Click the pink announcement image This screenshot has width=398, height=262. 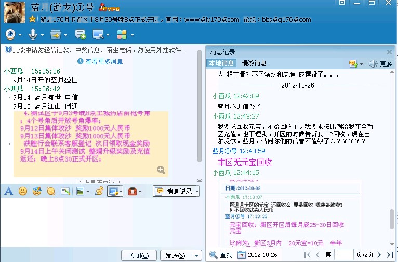pyautogui.click(x=91, y=144)
